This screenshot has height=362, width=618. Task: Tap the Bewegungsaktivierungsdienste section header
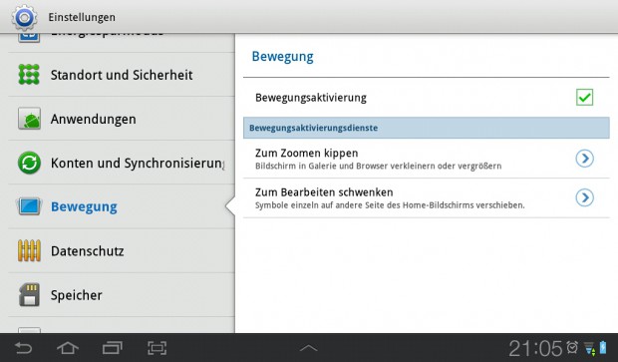tap(427, 128)
